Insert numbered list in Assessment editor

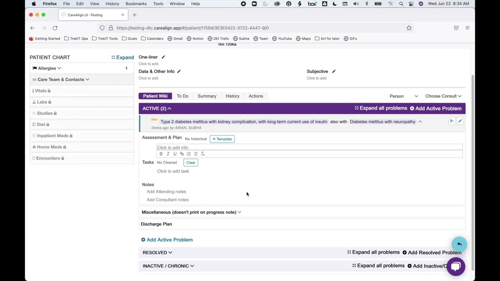pos(189,154)
